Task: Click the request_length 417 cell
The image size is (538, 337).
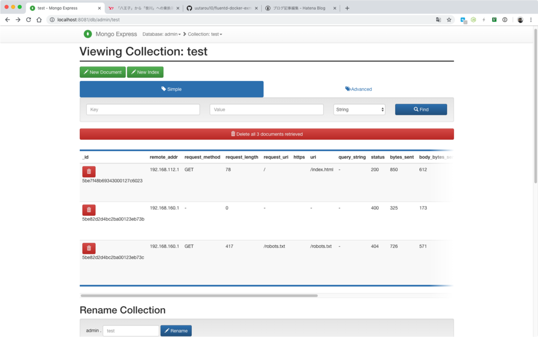Action: (x=229, y=246)
